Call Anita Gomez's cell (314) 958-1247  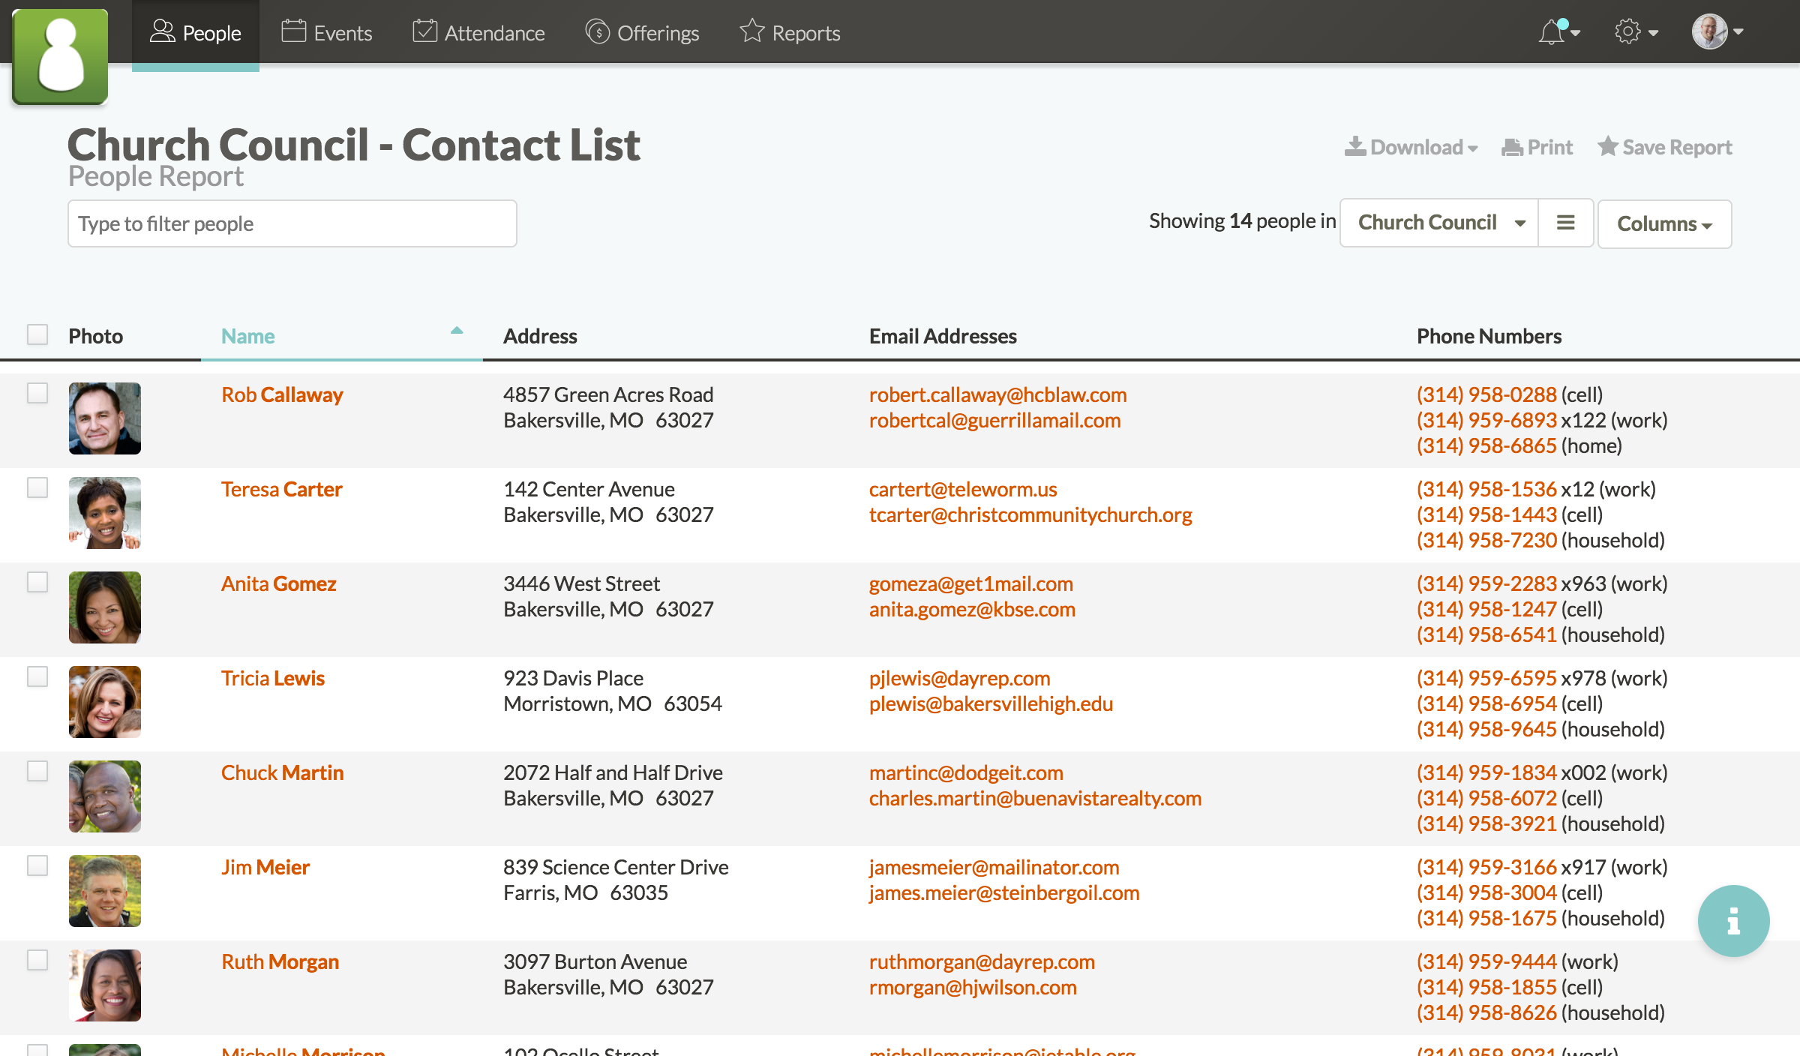[x=1486, y=609]
